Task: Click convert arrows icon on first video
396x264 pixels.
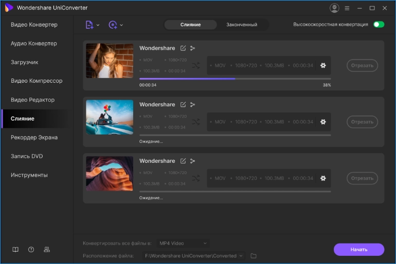Action: (196, 66)
